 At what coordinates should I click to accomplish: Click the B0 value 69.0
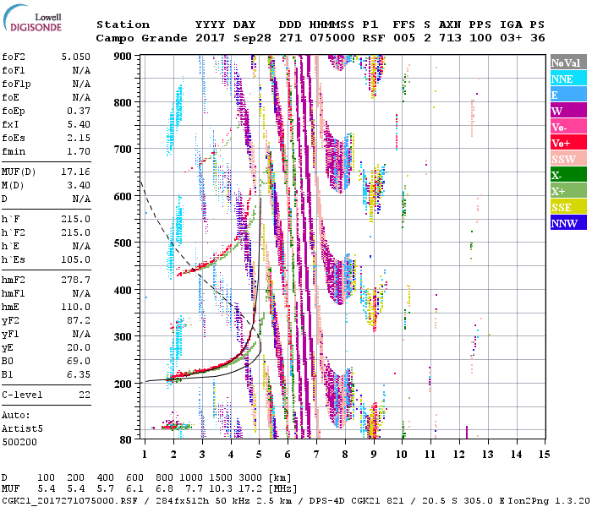click(79, 361)
